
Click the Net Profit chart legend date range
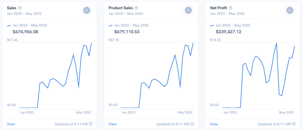233,26
